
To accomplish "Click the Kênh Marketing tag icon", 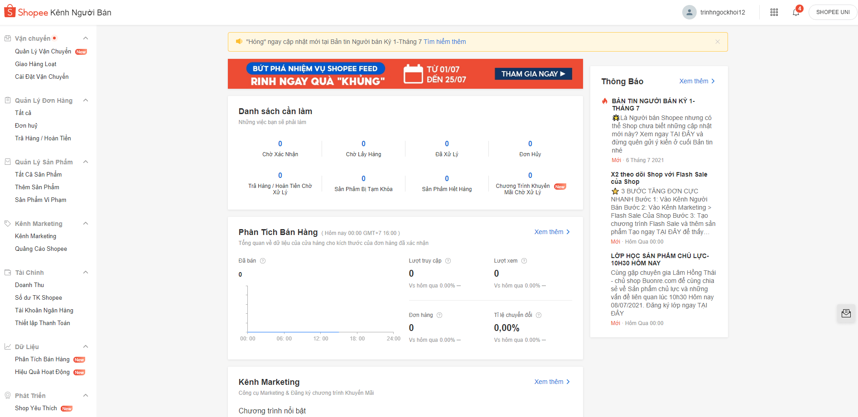I will pos(8,223).
